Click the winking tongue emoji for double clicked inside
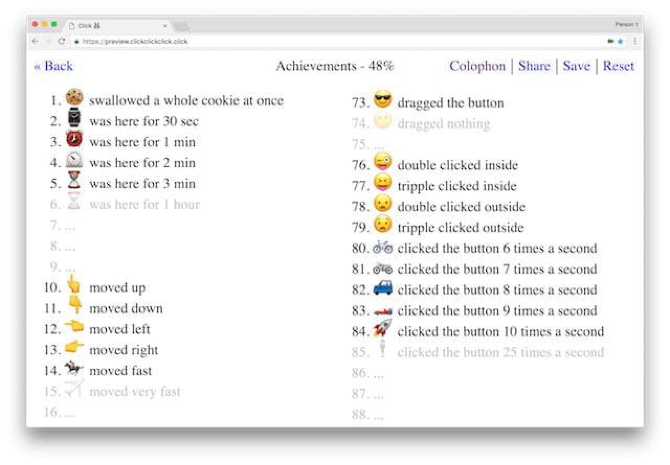670x465 pixels. pos(383,163)
